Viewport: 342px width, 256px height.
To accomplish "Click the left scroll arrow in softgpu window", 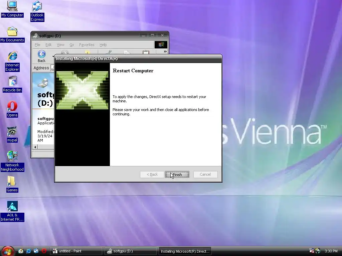I will 35,147.
